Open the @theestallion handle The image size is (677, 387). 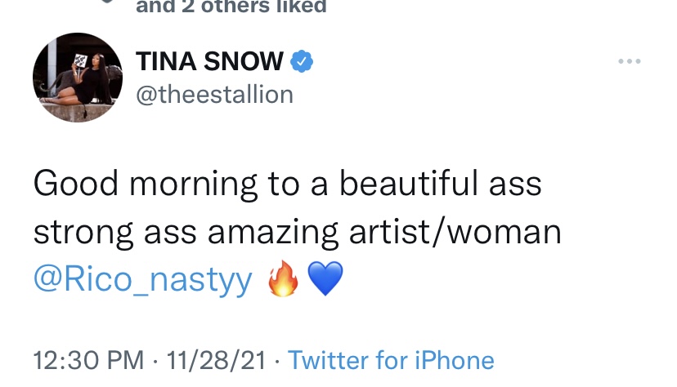click(x=214, y=95)
